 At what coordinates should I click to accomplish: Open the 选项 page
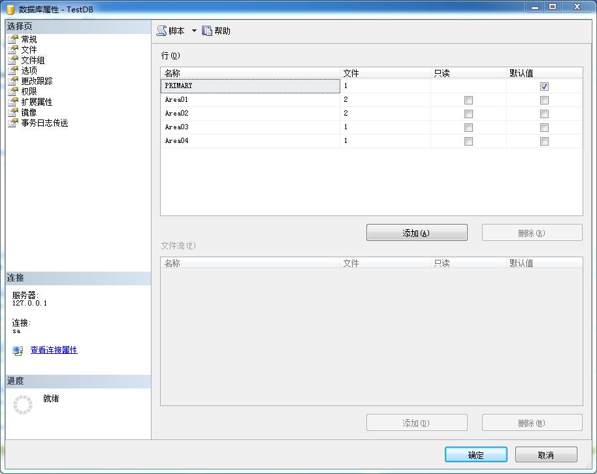point(29,71)
